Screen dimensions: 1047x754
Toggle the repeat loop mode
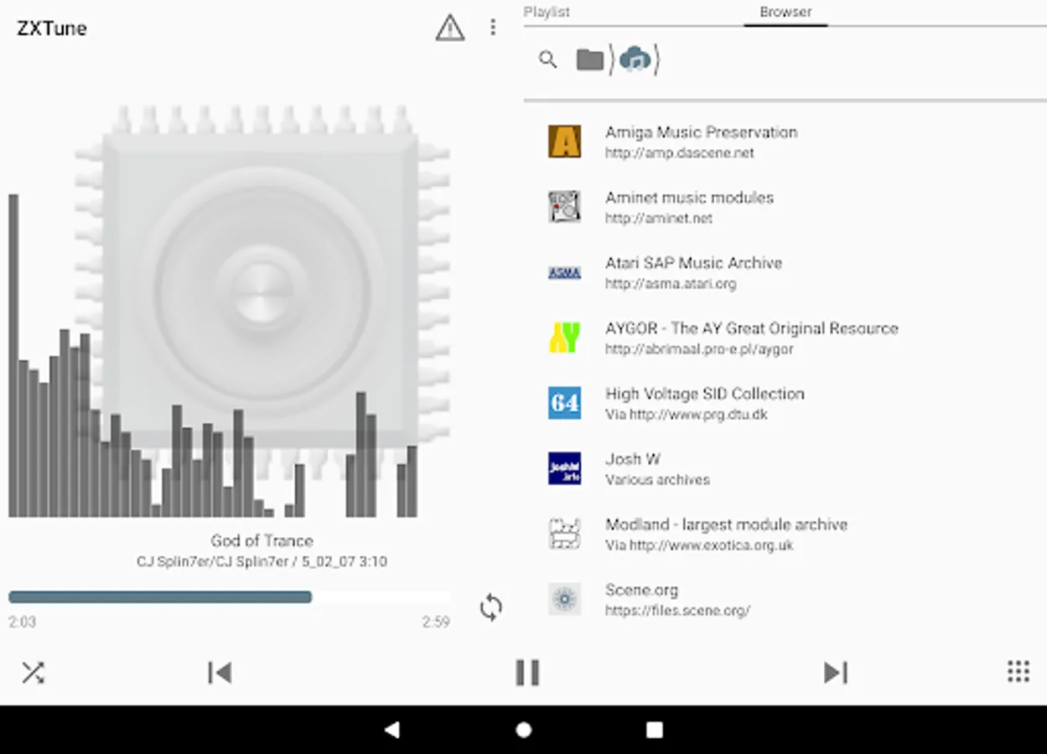click(491, 607)
